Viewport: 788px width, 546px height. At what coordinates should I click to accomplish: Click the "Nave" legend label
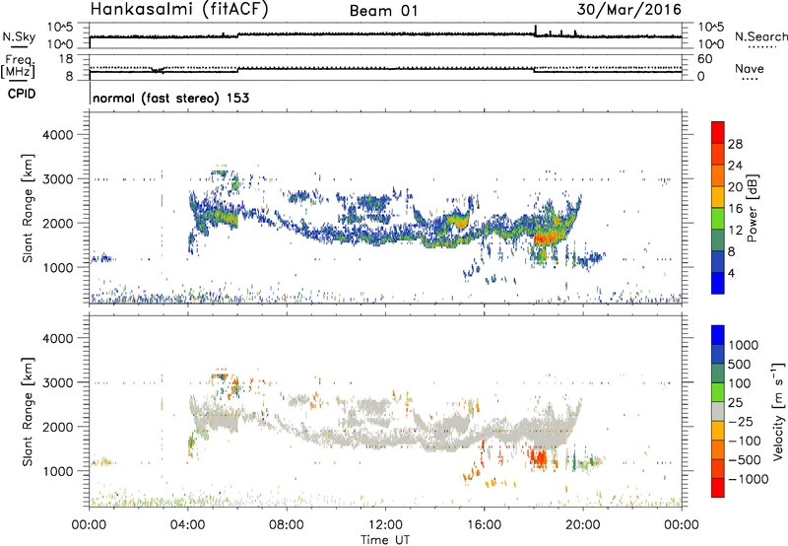750,68
